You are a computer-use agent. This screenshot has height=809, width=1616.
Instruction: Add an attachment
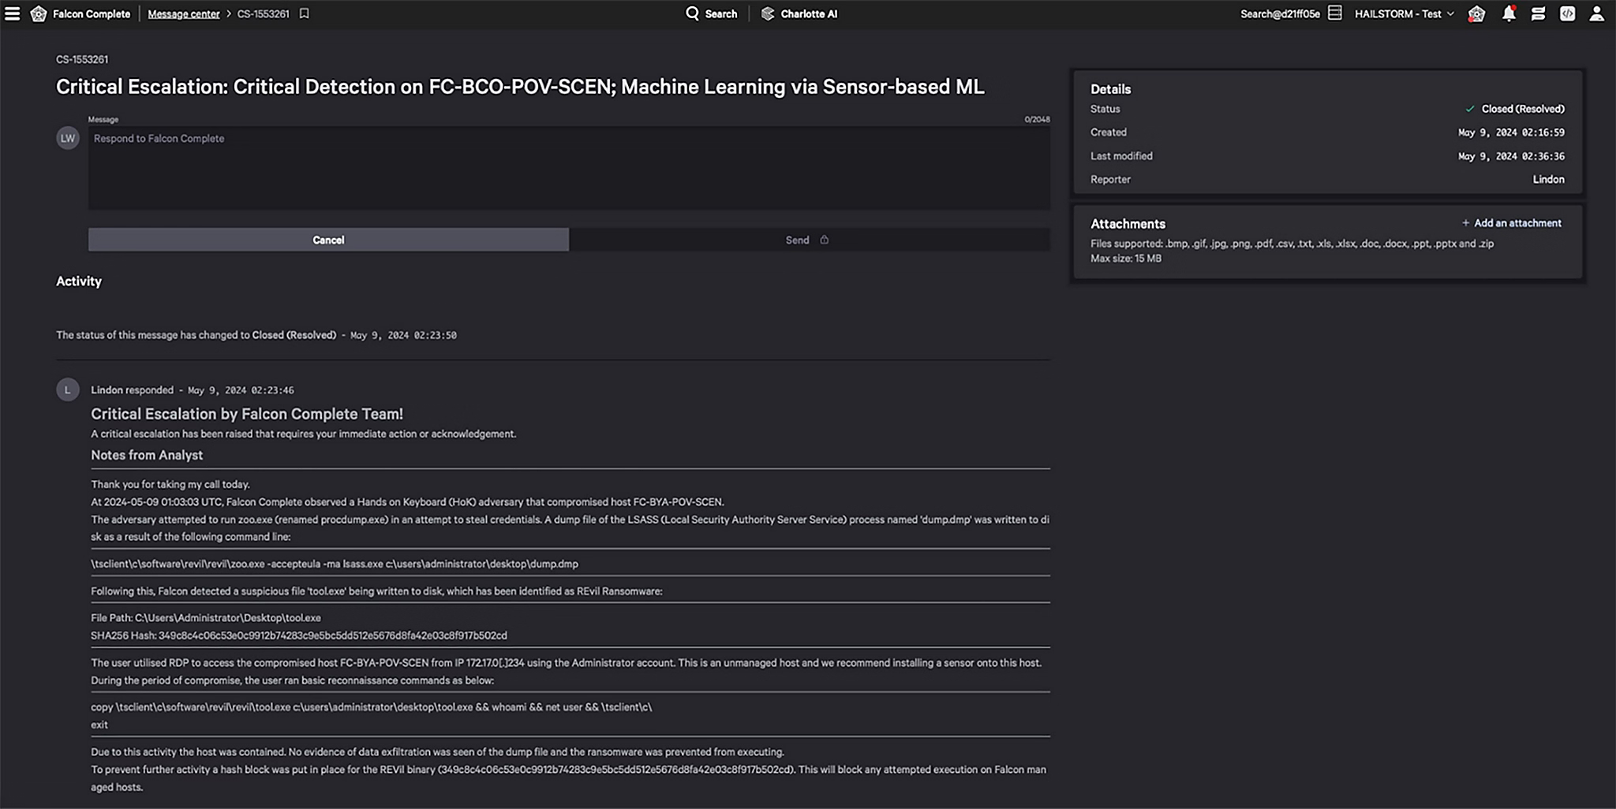click(x=1511, y=223)
